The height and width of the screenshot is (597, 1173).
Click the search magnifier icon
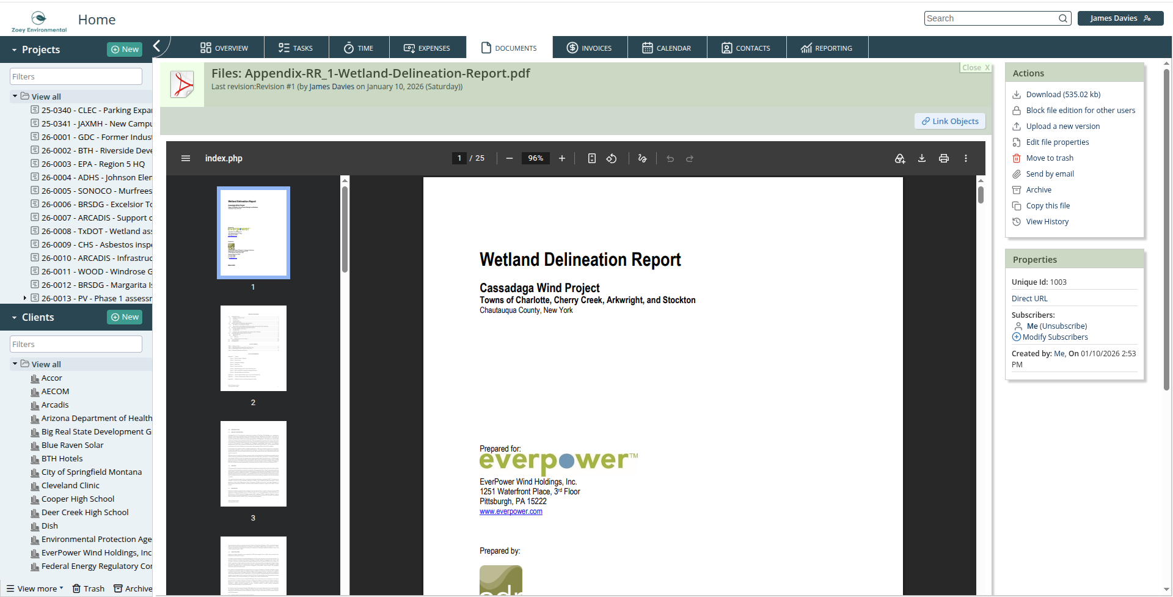coord(1063,18)
